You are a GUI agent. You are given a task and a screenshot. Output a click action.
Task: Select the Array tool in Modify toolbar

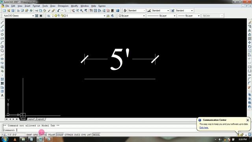250,39
